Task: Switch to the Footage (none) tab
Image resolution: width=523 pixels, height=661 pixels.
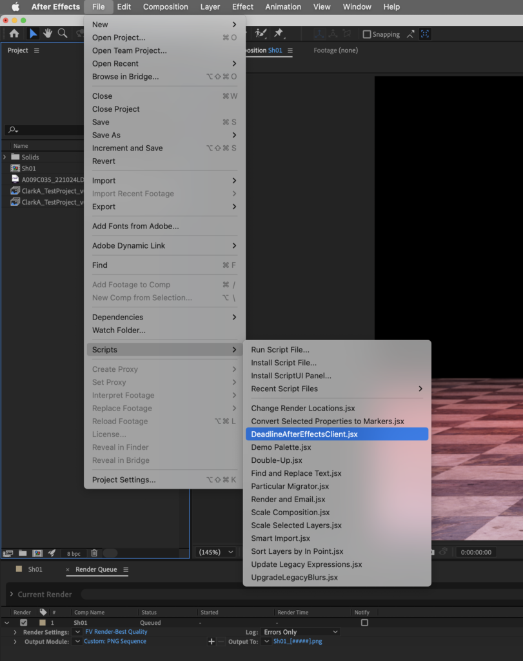Action: pyautogui.click(x=335, y=50)
